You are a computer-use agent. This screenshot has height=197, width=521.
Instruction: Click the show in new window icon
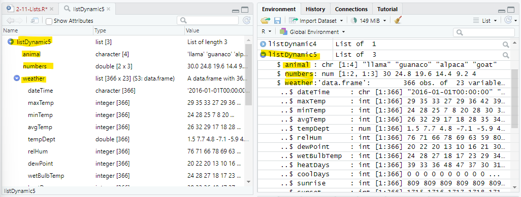coord(35,21)
